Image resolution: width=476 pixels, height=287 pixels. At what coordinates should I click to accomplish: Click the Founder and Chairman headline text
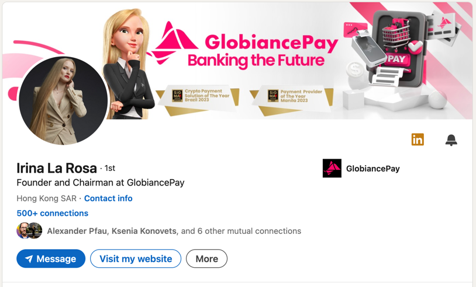coord(101,183)
